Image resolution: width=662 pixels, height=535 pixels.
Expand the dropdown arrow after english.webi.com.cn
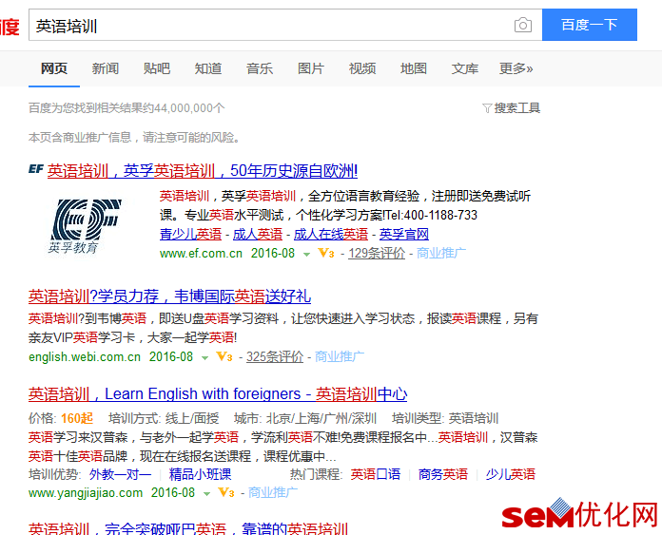(x=205, y=358)
